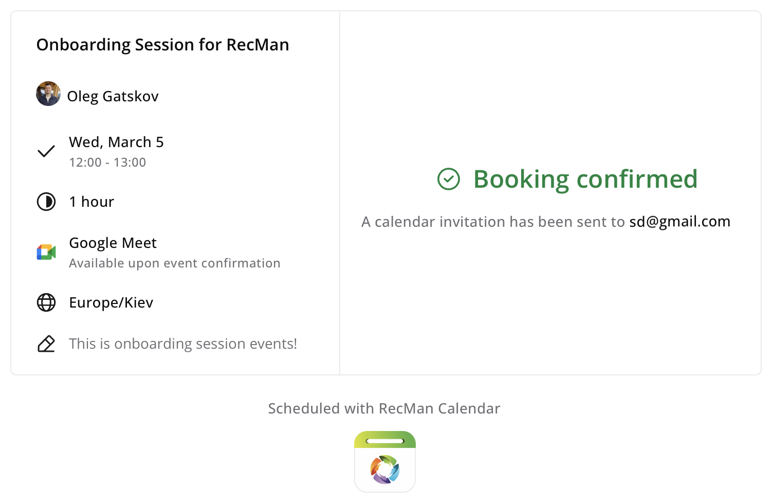Click the Europe/Kiev timezone label

[111, 302]
